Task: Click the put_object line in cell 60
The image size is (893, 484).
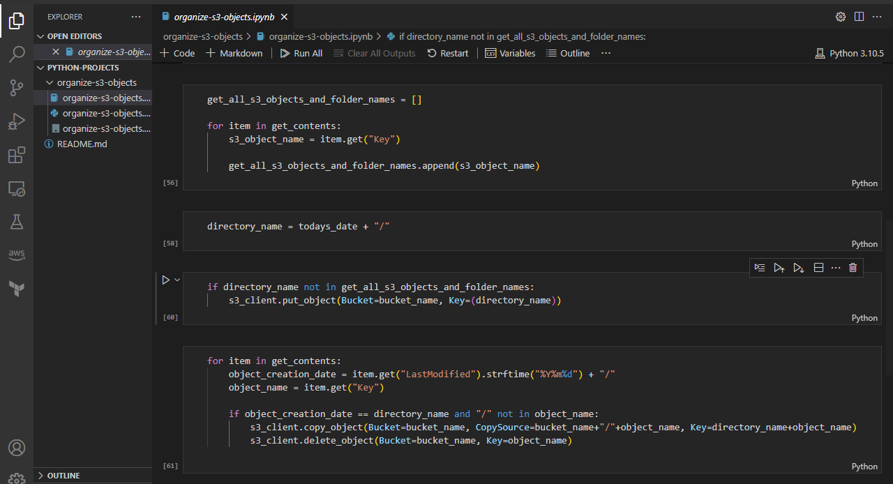Action: tap(395, 301)
